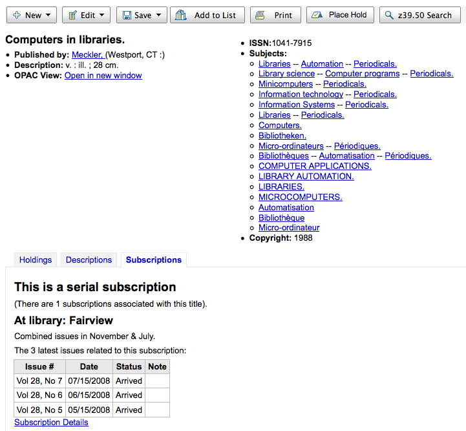Click the Save floppy disk icon
The image size is (466, 431).
tap(127, 15)
